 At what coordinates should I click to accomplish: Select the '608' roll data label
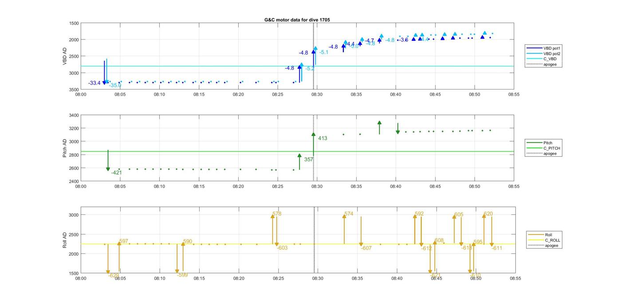tap(439, 241)
